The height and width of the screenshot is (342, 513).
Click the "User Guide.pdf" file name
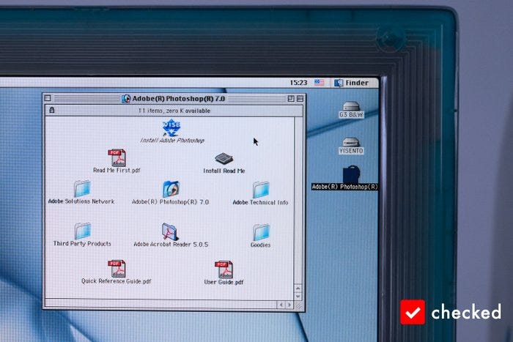(224, 282)
